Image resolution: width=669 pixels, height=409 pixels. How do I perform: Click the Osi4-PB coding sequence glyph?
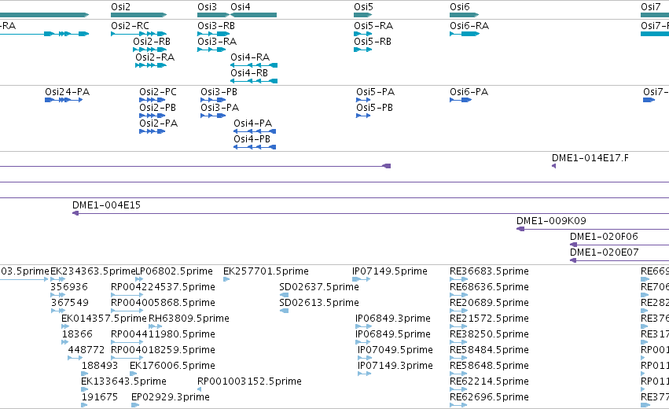(255, 147)
